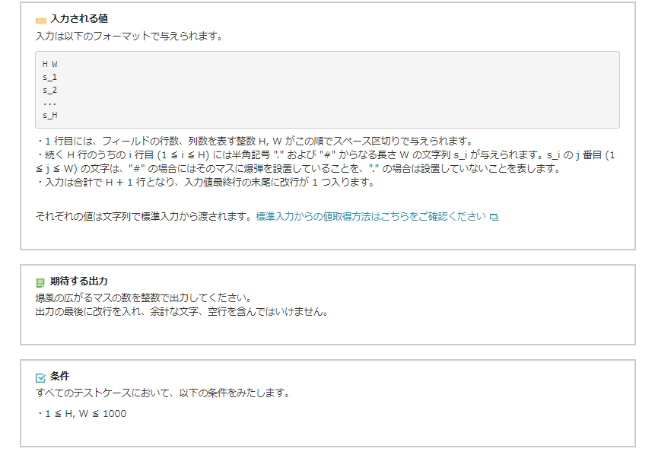Click the 入力される値 section icon
The width and height of the screenshot is (655, 455).
pos(41,20)
